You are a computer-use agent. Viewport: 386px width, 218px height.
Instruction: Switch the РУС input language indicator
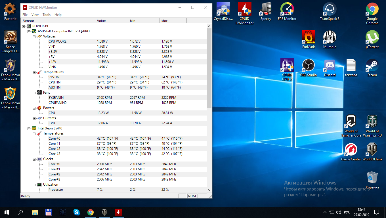pos(347,212)
